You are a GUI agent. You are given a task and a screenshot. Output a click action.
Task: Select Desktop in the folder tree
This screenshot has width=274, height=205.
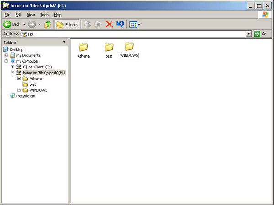tap(16, 49)
